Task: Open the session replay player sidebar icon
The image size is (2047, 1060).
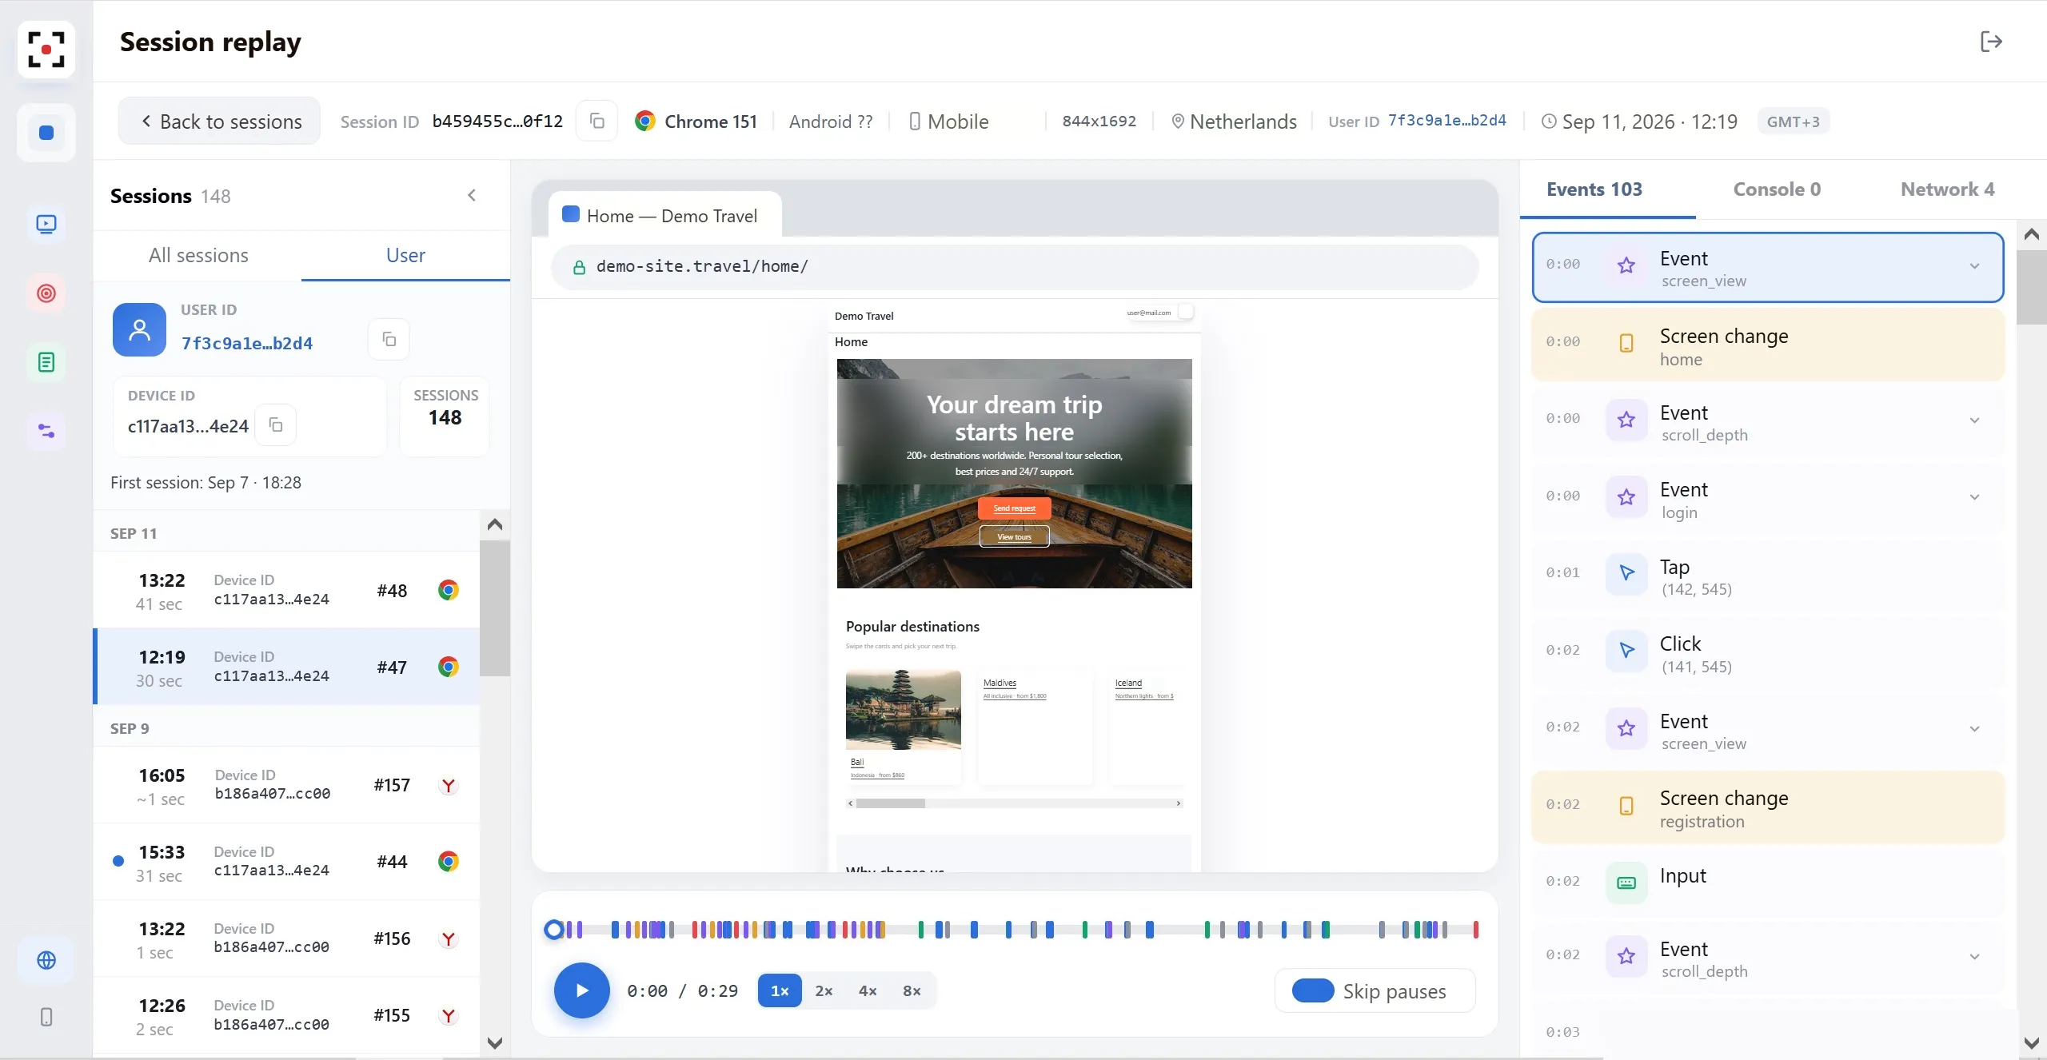Action: pos(46,224)
